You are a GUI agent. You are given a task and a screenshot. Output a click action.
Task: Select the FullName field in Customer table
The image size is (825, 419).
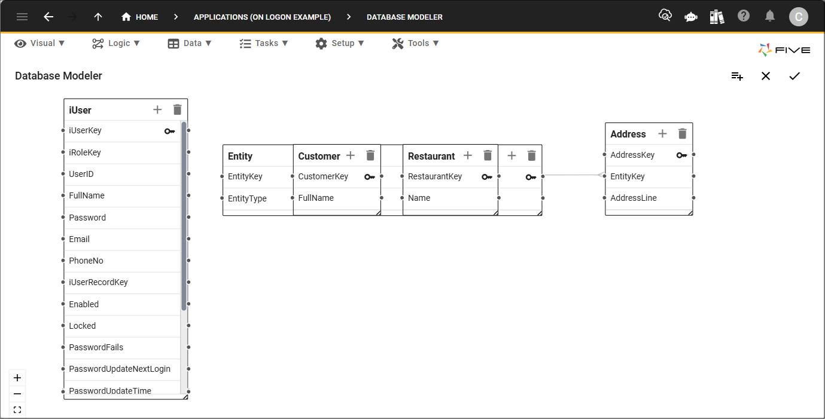coord(337,198)
